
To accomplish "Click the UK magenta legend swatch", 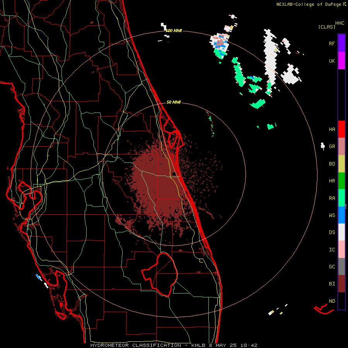I will [341, 61].
